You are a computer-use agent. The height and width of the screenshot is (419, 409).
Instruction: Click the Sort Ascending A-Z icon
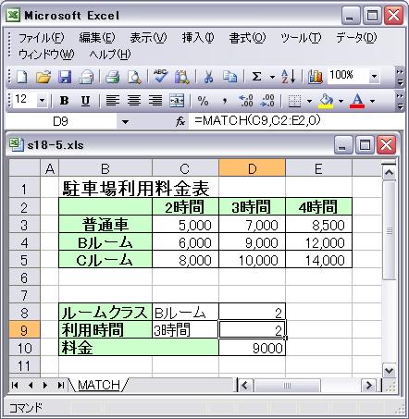[289, 77]
